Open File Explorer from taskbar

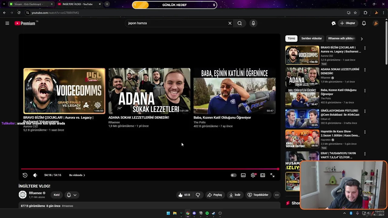(175, 213)
